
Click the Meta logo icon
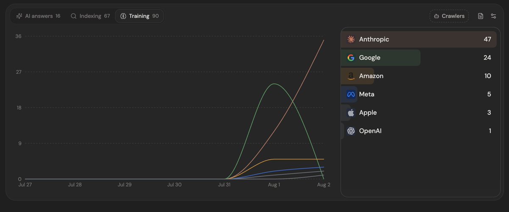tap(351, 94)
